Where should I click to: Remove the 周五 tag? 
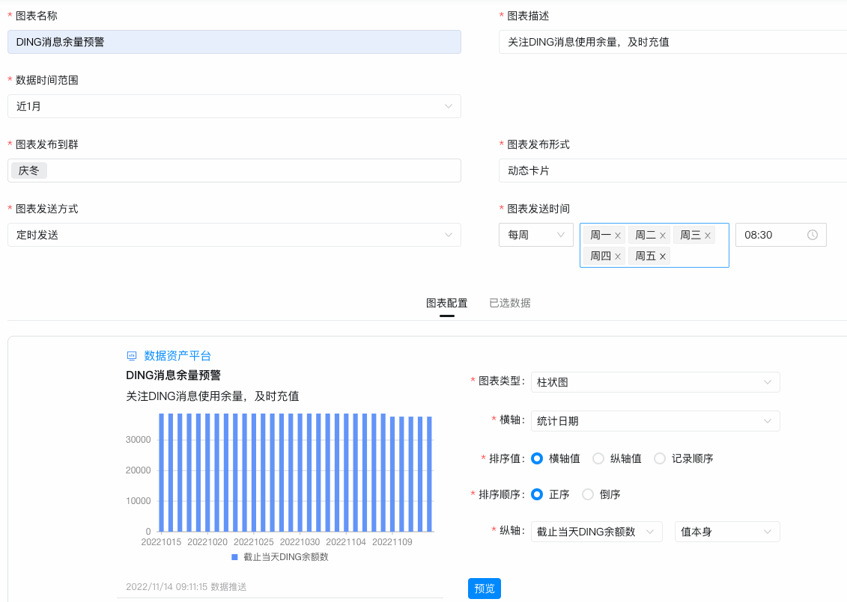tap(662, 257)
